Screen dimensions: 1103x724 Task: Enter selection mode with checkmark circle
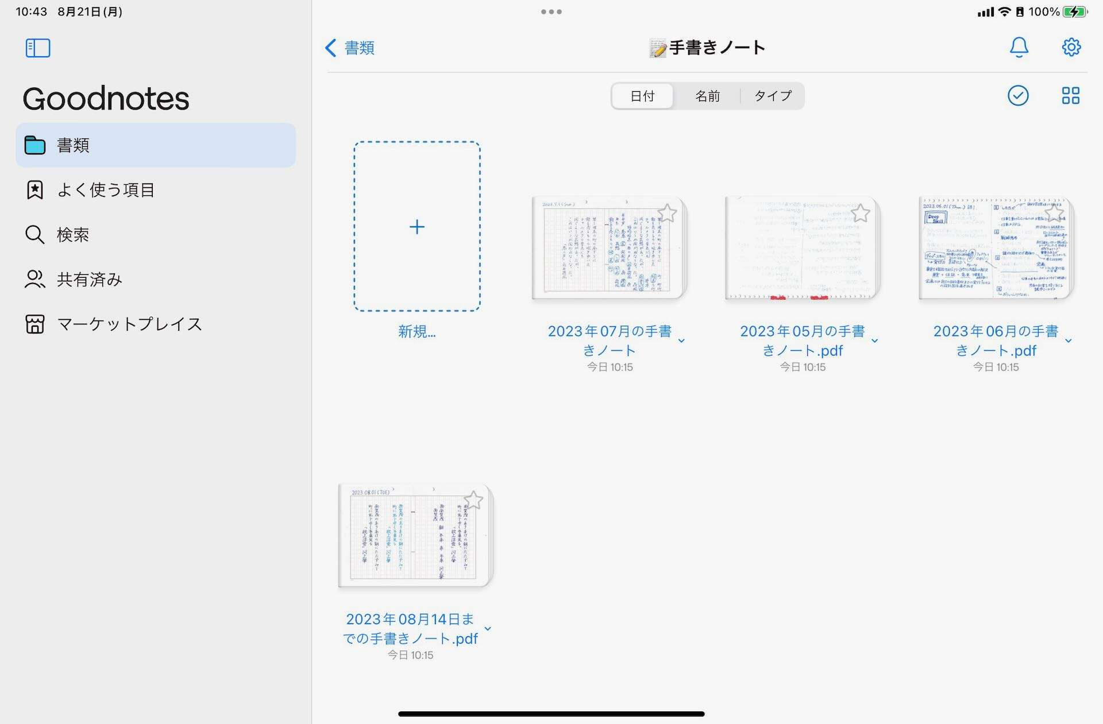[x=1017, y=95]
